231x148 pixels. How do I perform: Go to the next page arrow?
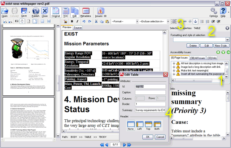124,145
